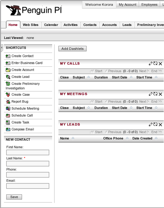Click the Report Bug icon
164x208 pixels.
8,102
